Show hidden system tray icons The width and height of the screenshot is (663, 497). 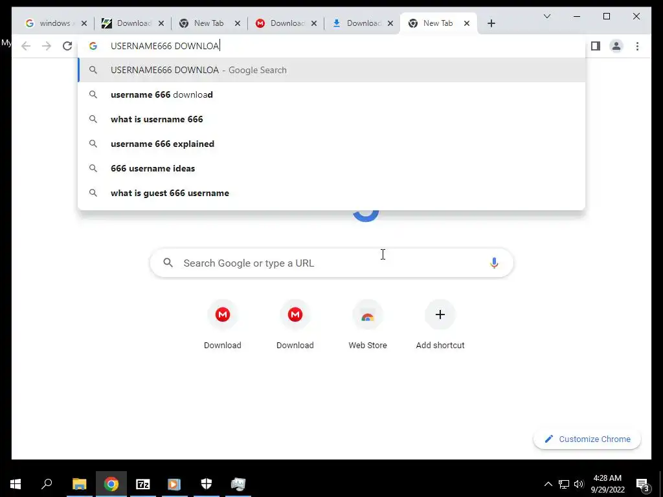[548, 484]
